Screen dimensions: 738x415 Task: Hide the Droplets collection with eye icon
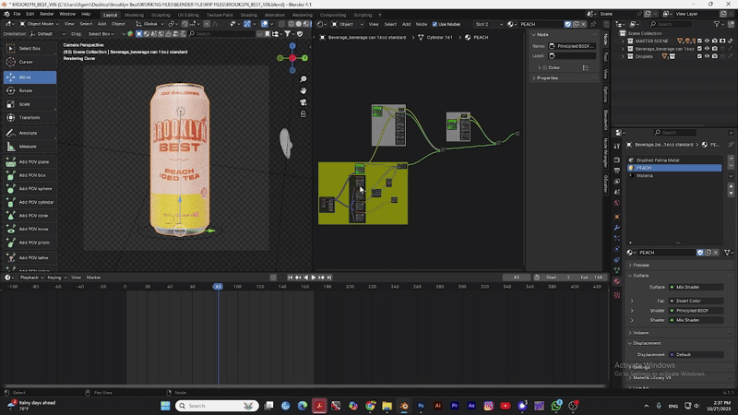pyautogui.click(x=708, y=57)
